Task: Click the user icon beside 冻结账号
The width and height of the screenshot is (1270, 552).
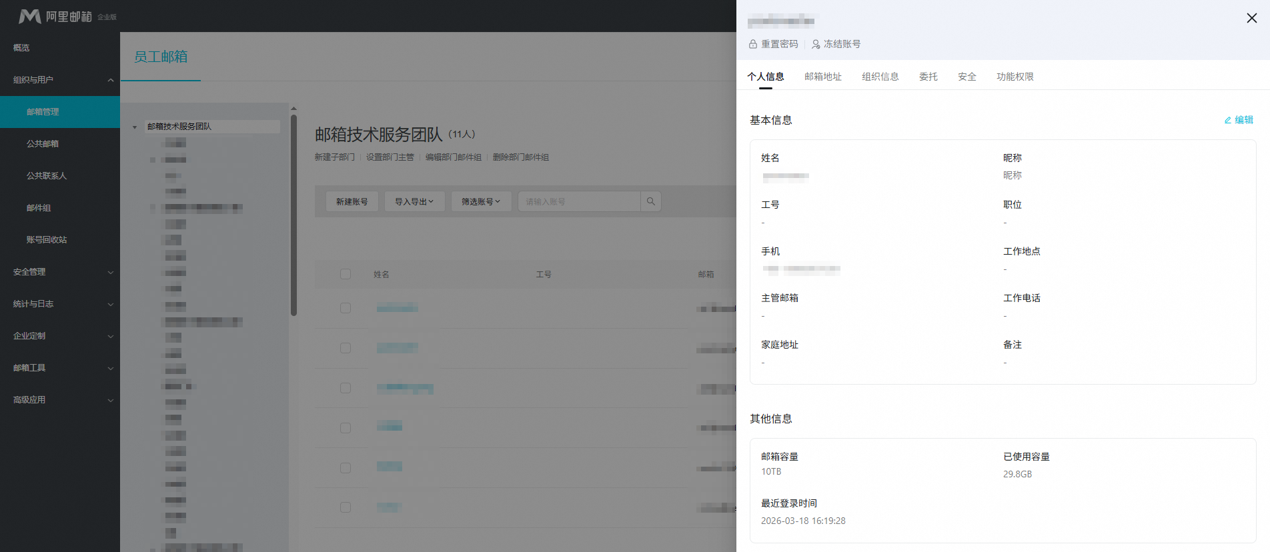Action: [816, 44]
